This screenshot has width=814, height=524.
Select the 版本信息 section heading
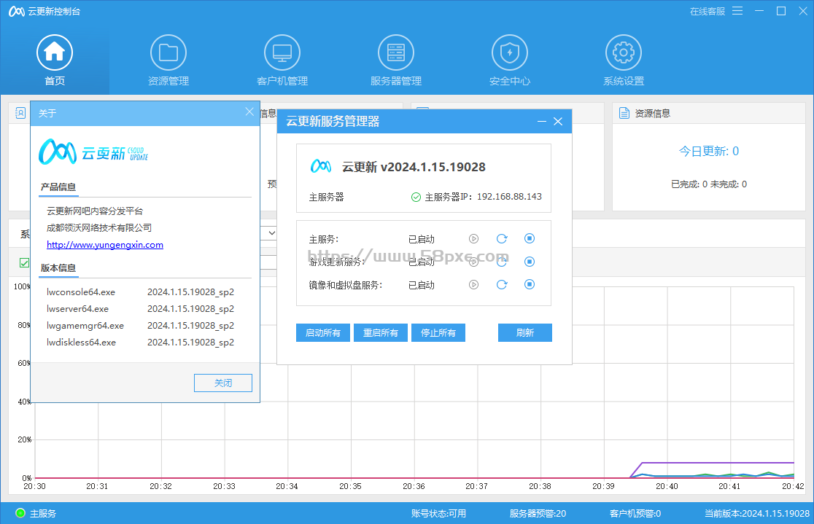(58, 267)
